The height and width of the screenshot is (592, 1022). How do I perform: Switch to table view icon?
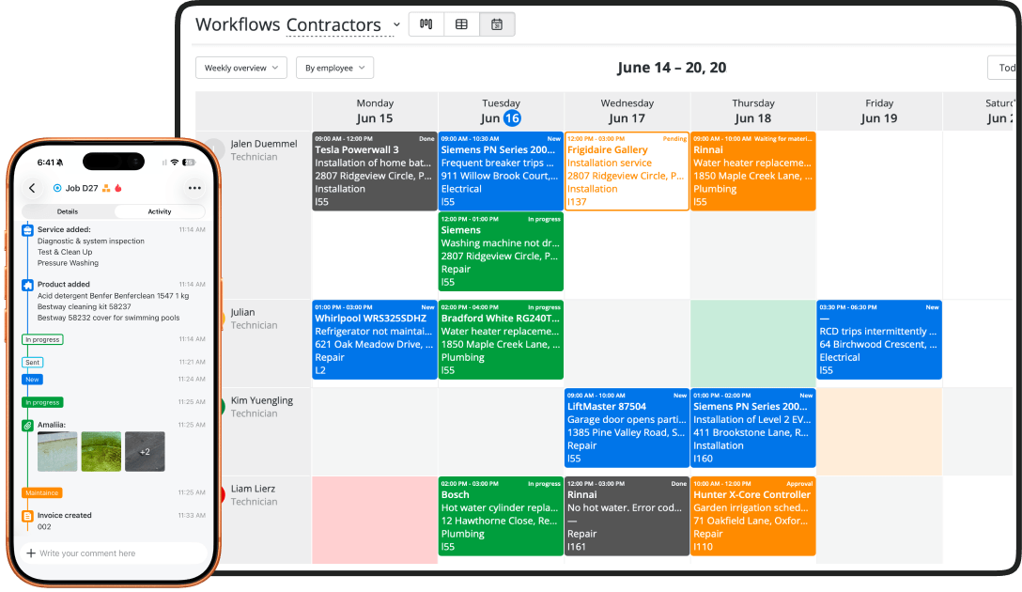pos(461,24)
